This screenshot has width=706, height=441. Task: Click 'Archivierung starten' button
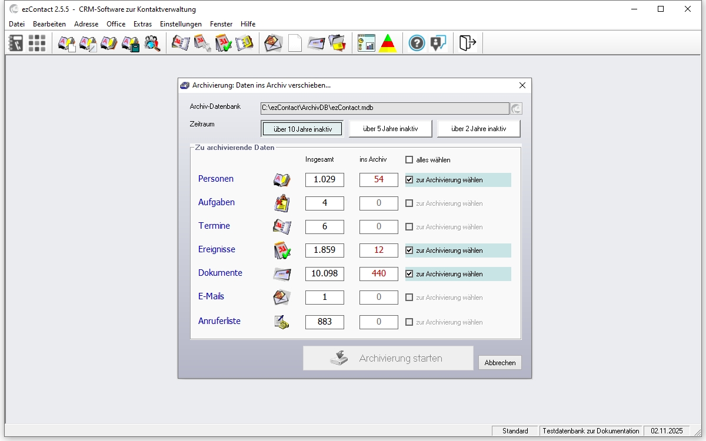[x=388, y=358]
